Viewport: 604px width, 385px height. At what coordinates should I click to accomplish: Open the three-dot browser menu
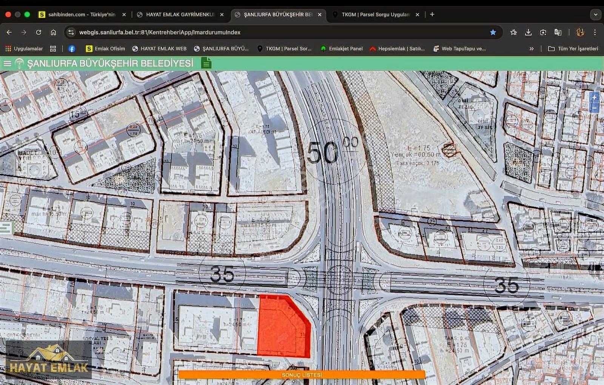tap(595, 32)
